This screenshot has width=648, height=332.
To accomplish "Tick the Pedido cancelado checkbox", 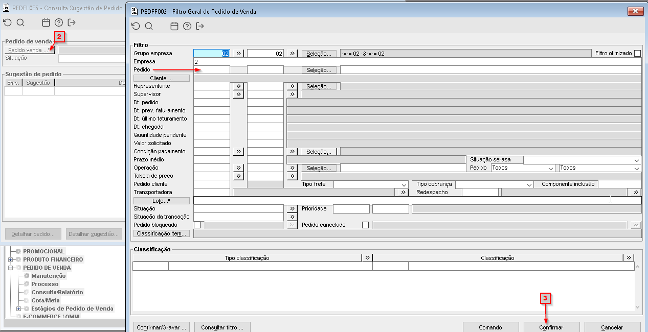I will (x=365, y=225).
